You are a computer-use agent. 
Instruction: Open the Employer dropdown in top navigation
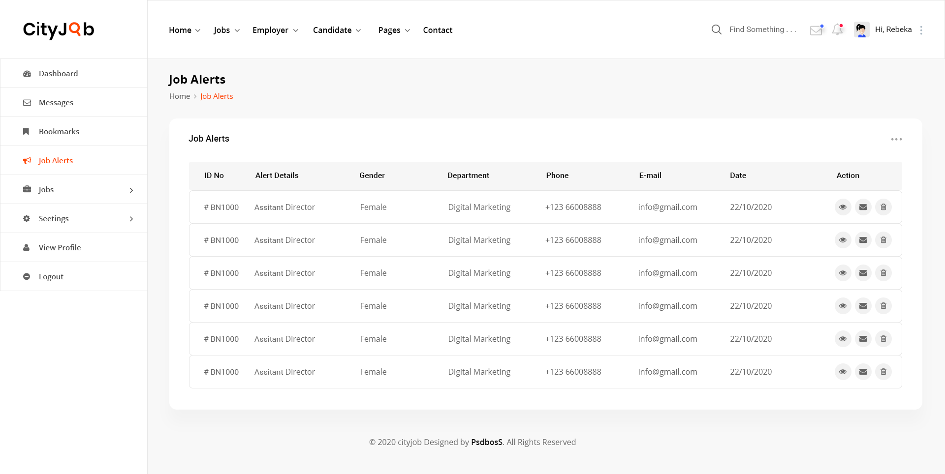275,30
